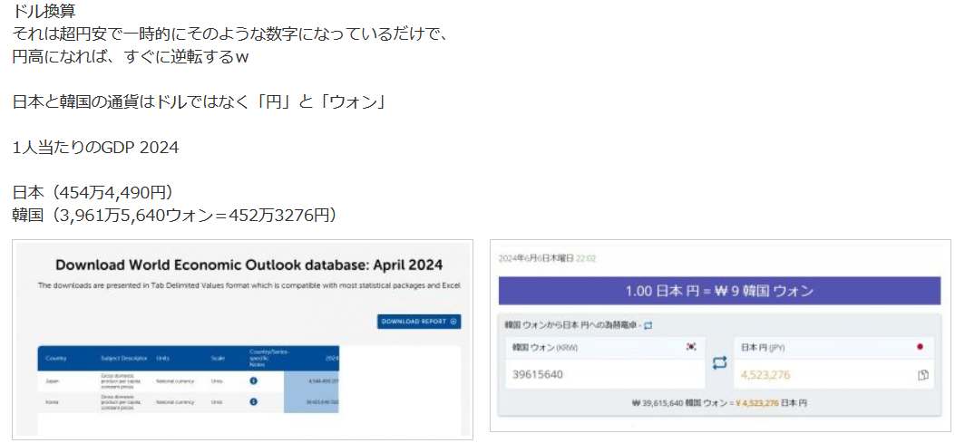Click the Subject Descriptor column header

[x=122, y=358]
